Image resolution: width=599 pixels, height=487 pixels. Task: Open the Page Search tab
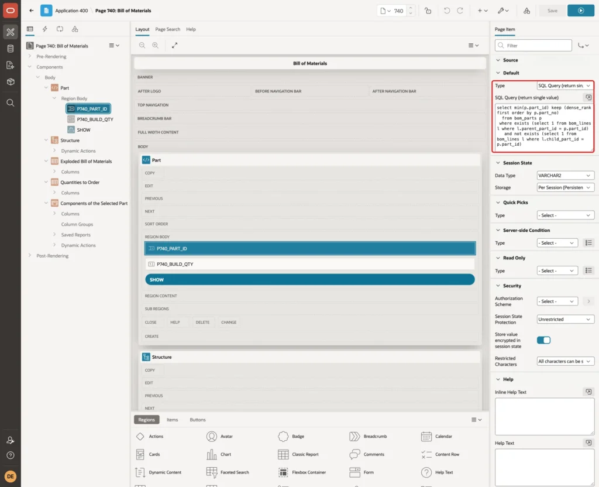click(167, 29)
